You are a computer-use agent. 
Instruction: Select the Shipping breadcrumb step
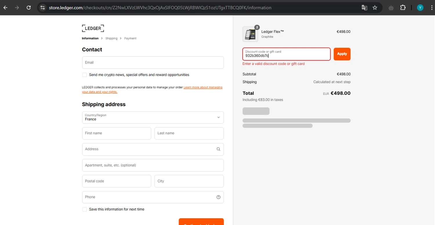111,38
